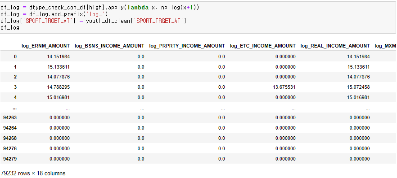Viewport: 397px width, 178px height.
Task: Click row index 3
Action: pyautogui.click(x=15, y=87)
